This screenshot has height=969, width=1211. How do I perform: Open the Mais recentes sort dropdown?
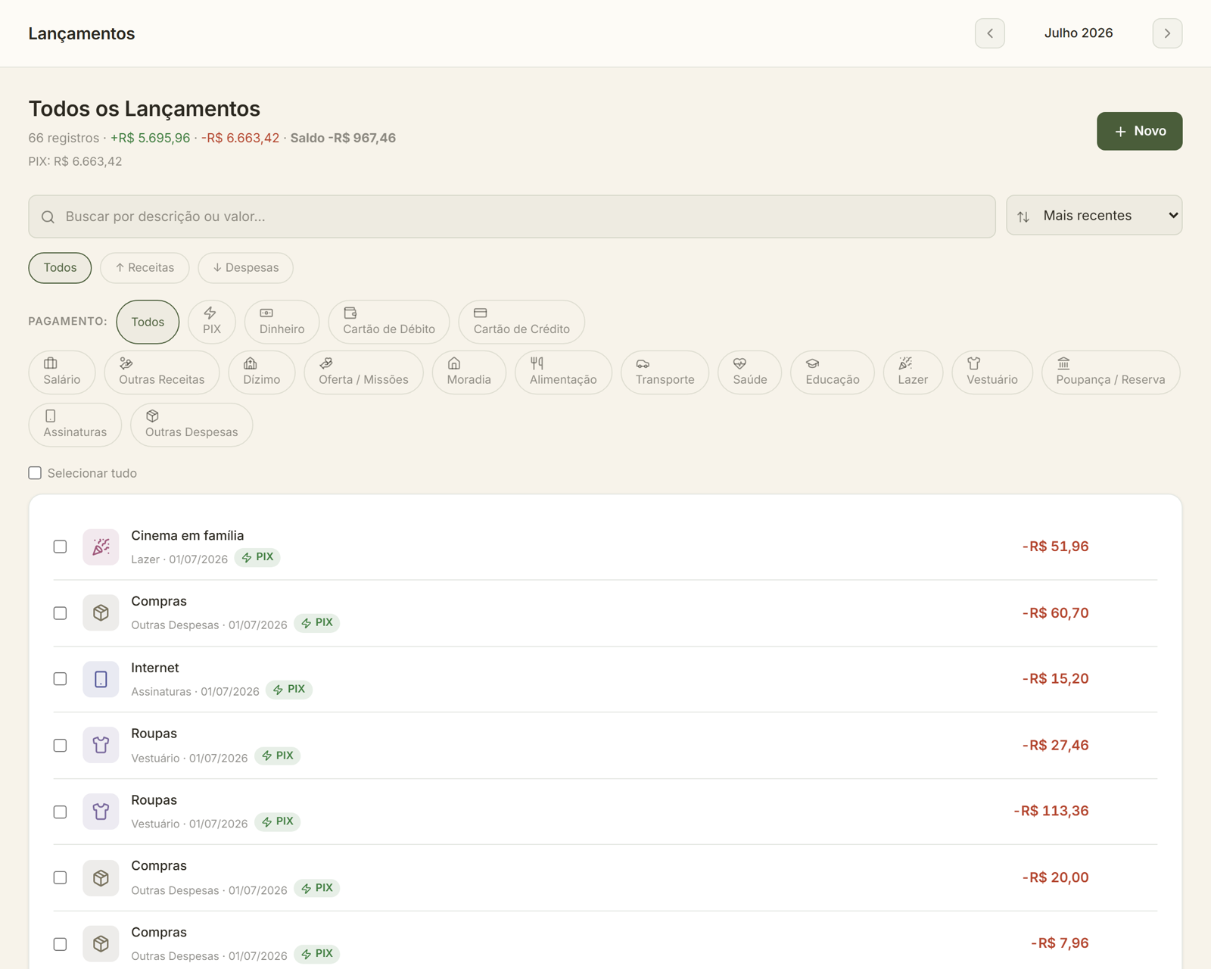1094,216
